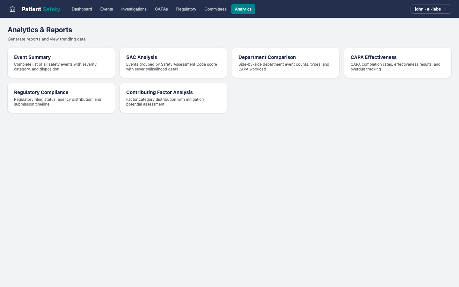Click the Analytics & Reports heading
This screenshot has height=287, width=459.
[40, 30]
